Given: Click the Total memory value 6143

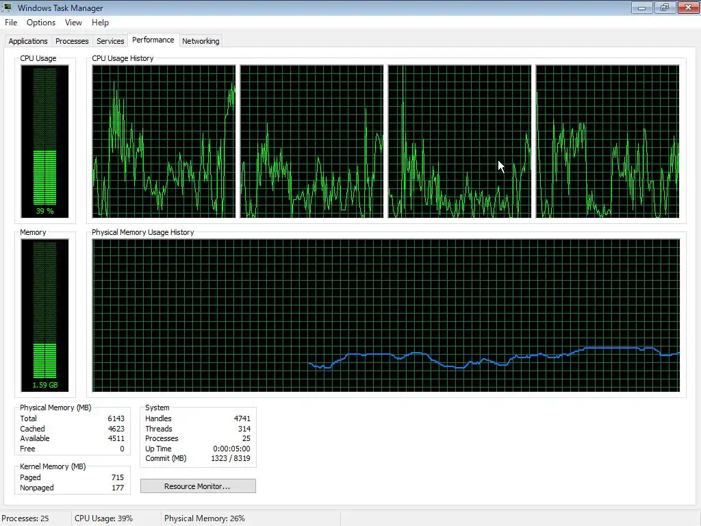Looking at the screenshot, I should point(116,418).
